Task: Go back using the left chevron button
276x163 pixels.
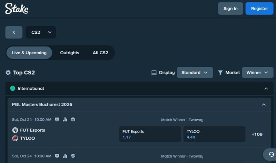Action: point(14,32)
